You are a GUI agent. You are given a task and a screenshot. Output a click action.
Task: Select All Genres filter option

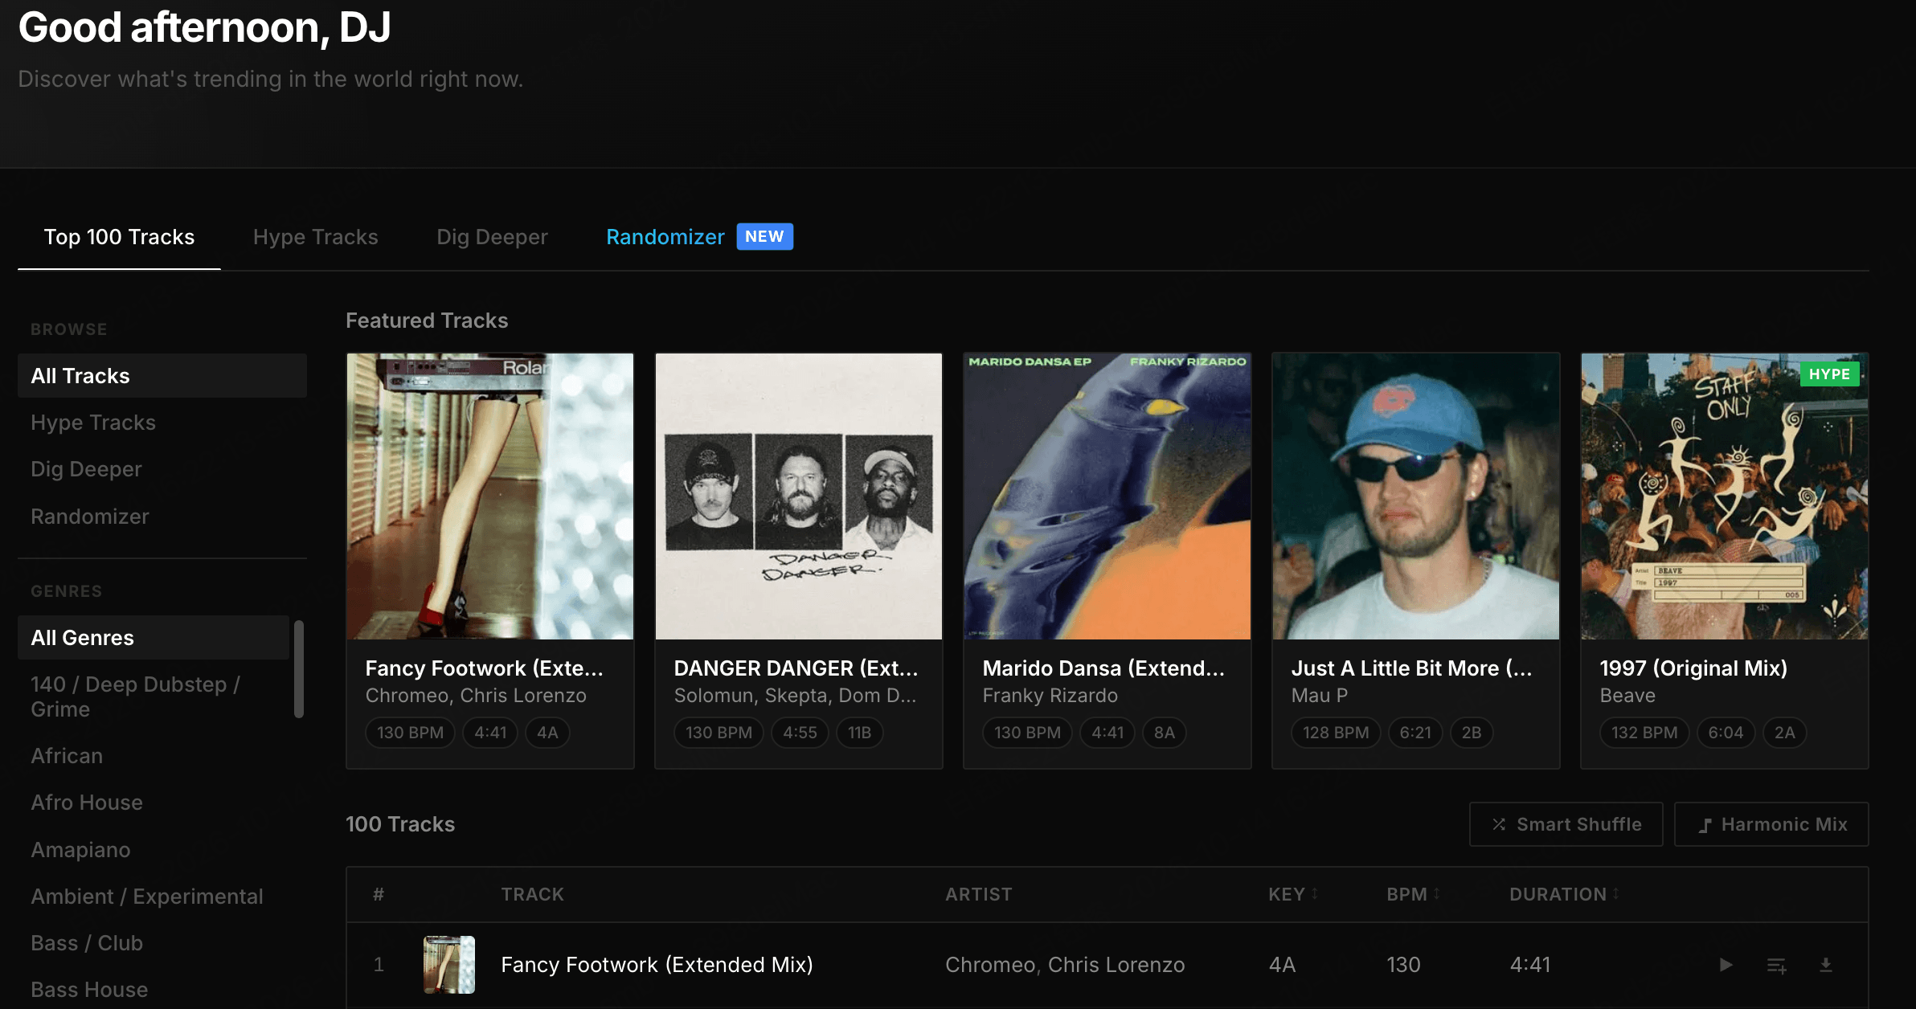(154, 638)
